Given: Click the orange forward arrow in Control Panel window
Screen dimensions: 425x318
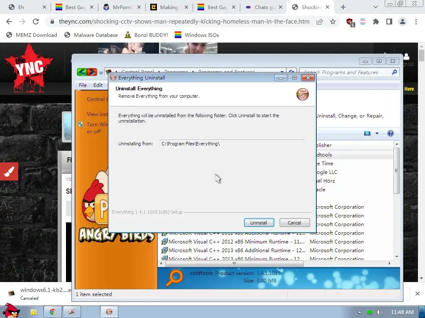Looking at the screenshot, I should tap(92, 72).
